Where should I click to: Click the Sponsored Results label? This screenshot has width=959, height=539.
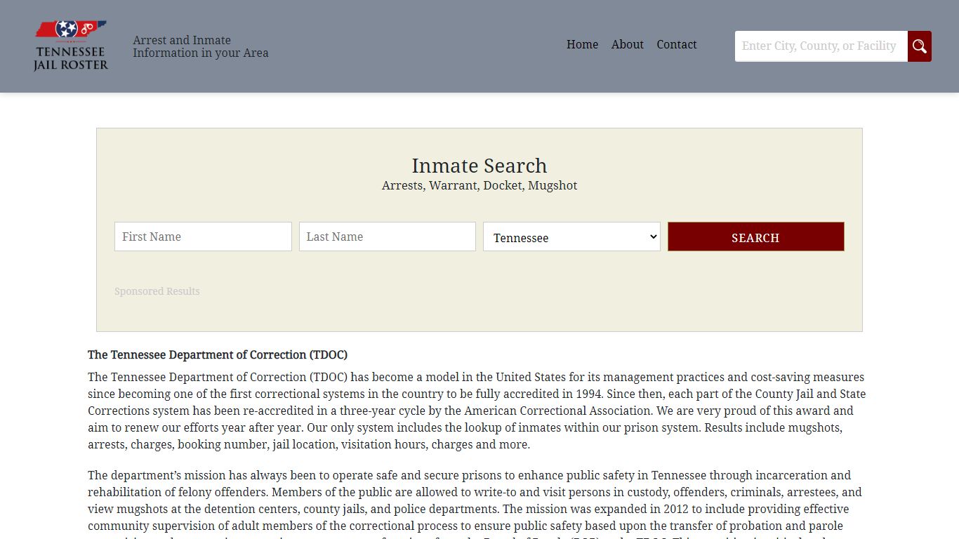157,291
